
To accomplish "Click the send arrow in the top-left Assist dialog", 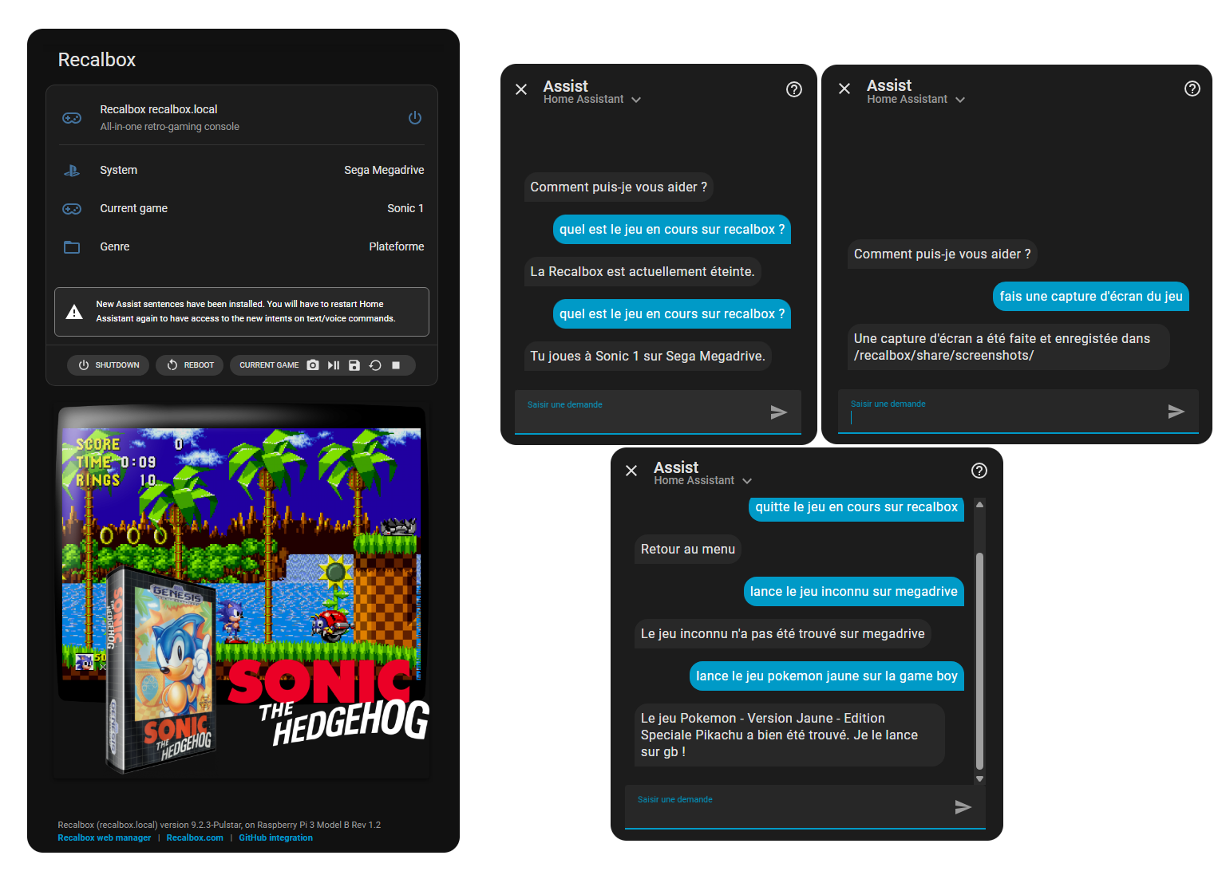I will tap(779, 412).
